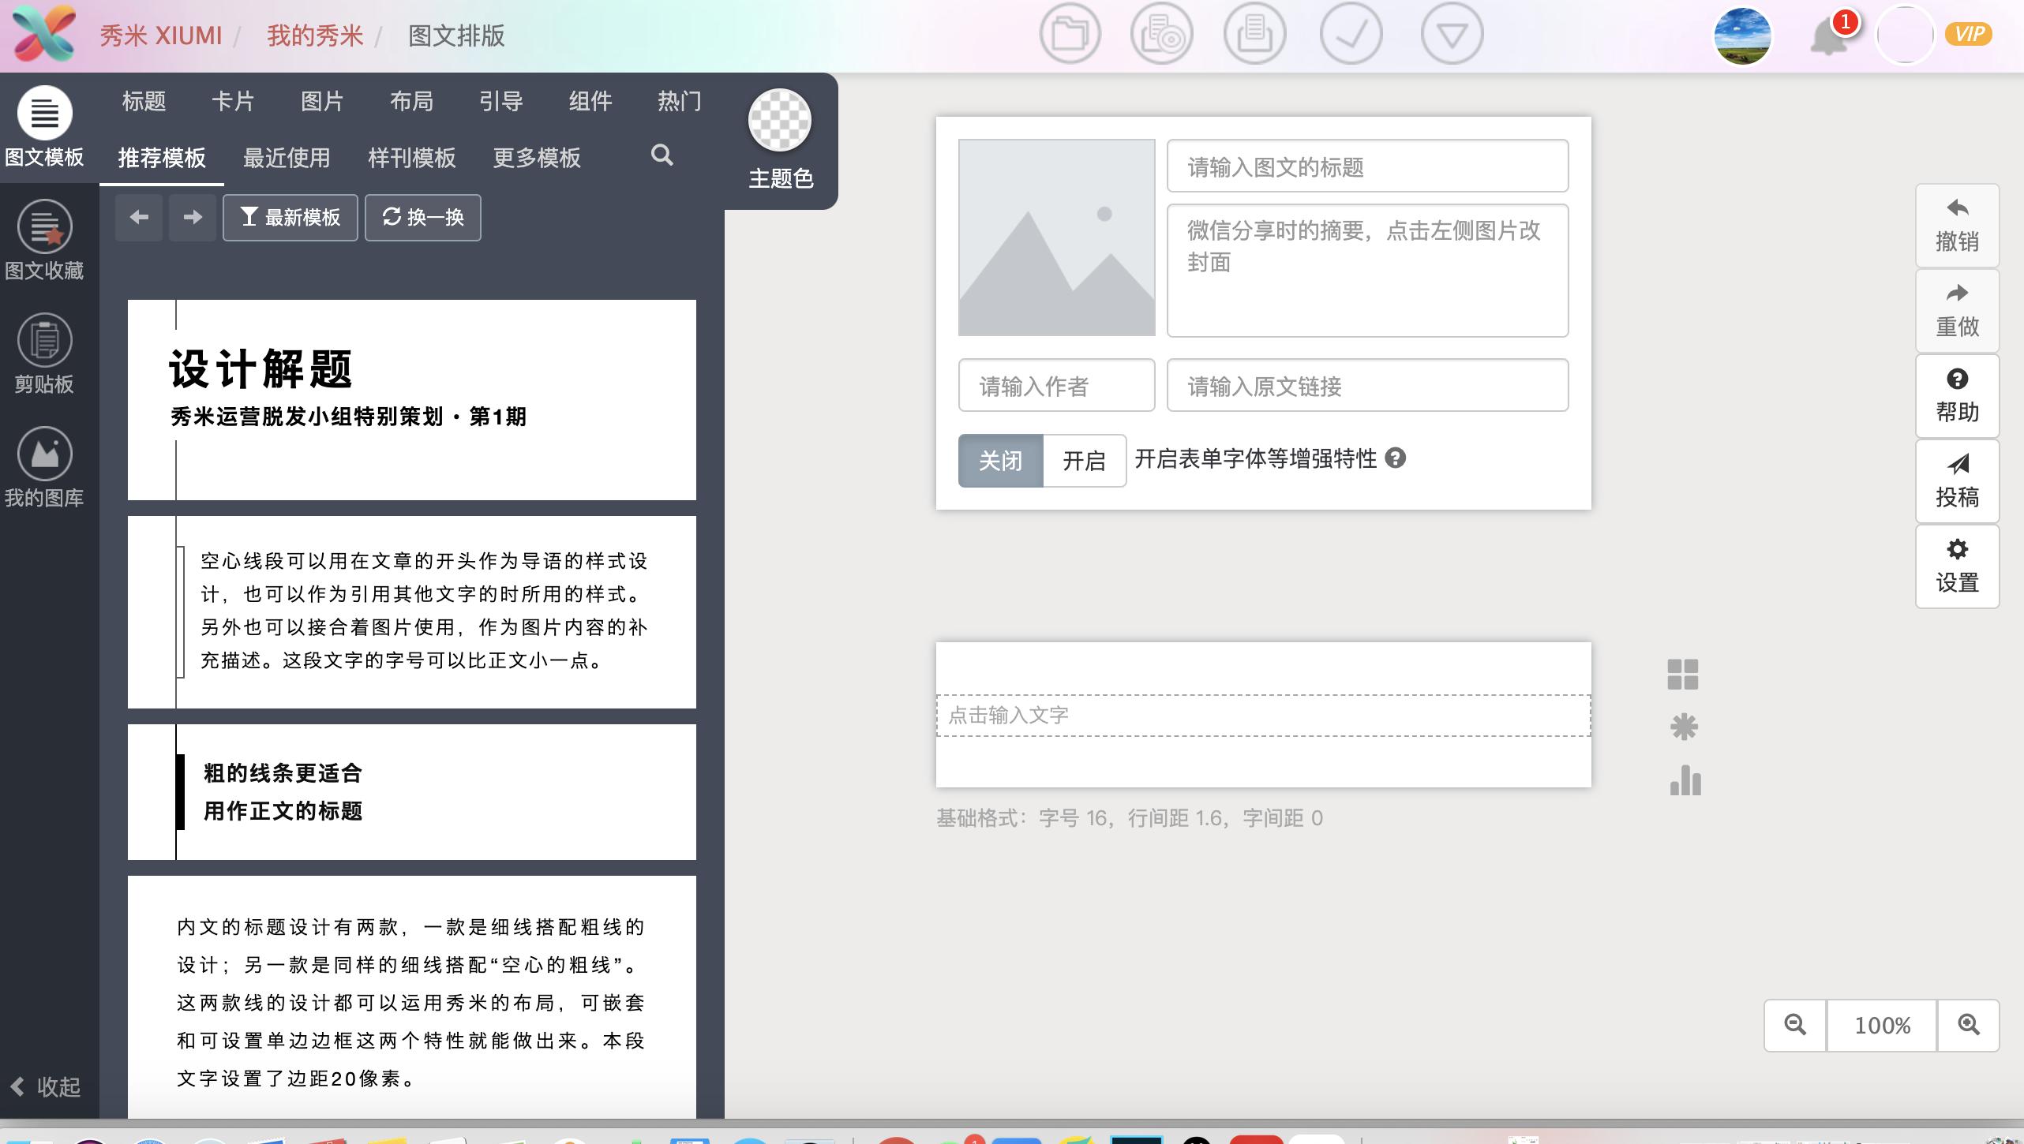The image size is (2024, 1144).
Task: Click the notification bell with badge 1
Action: 1833,35
